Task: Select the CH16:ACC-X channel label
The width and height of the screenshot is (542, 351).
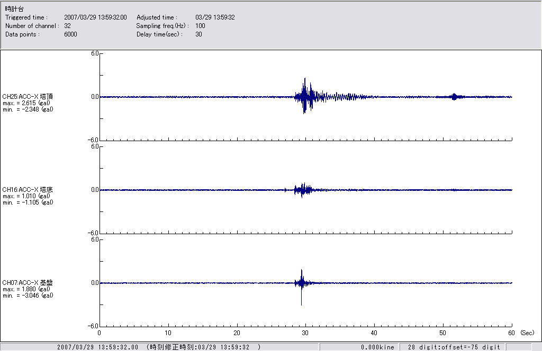Action: [28, 189]
